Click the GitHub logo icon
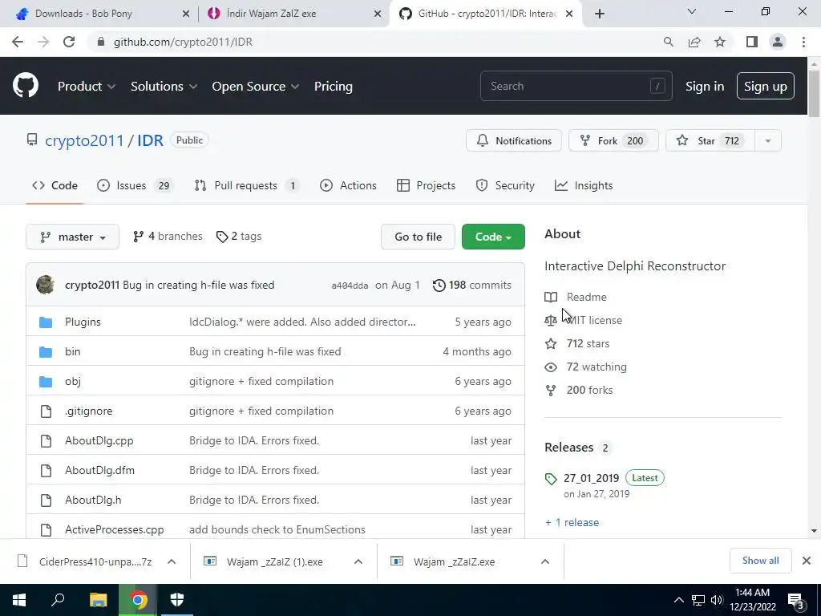Viewport: 821px width, 616px height. point(25,86)
